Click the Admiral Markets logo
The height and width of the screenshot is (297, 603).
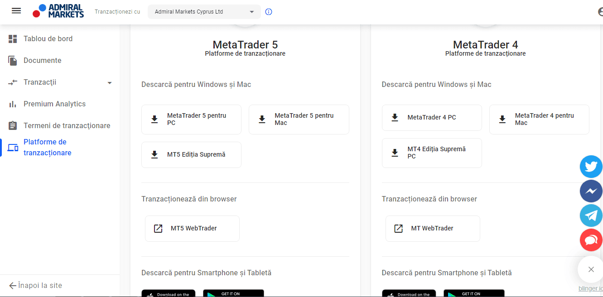click(x=58, y=11)
